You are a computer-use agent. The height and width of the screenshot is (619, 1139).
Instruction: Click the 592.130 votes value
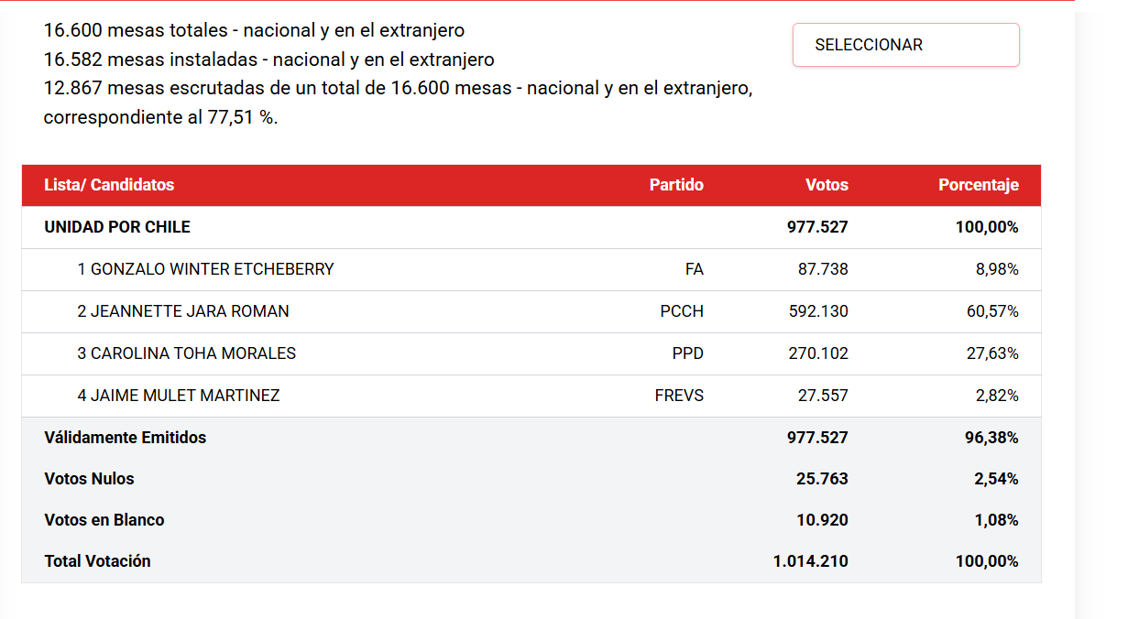pos(818,311)
